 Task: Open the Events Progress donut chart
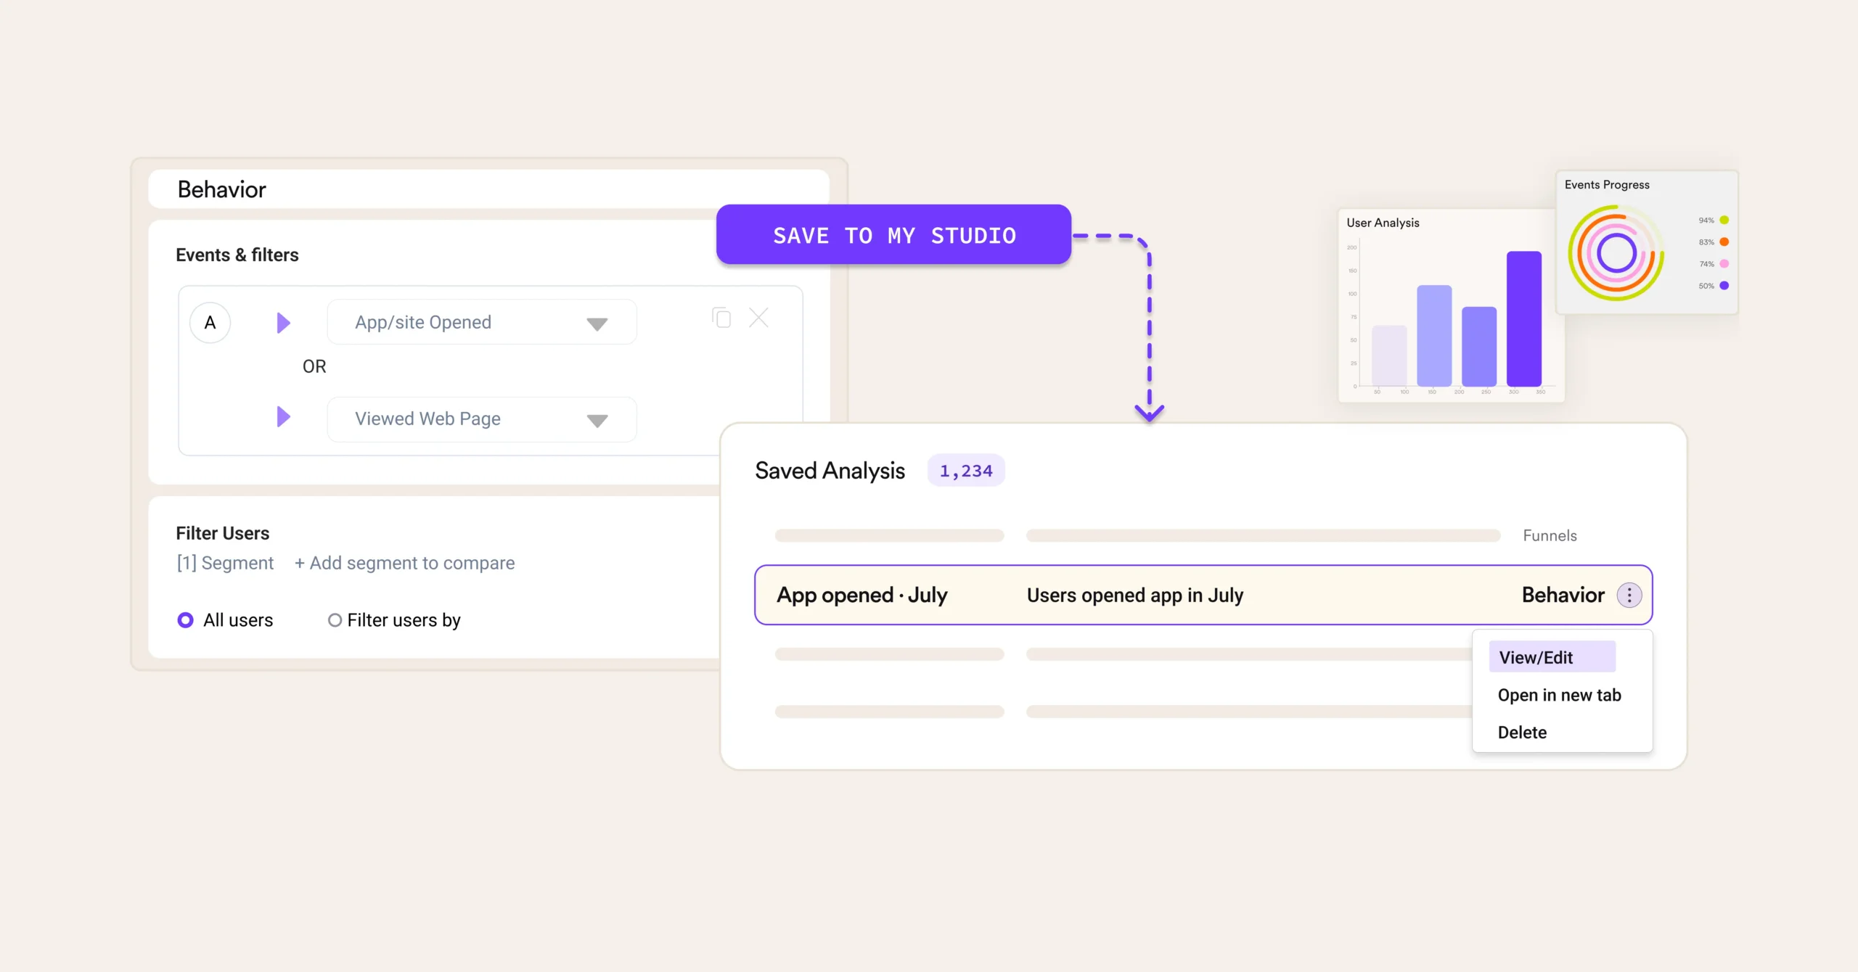click(x=1647, y=242)
